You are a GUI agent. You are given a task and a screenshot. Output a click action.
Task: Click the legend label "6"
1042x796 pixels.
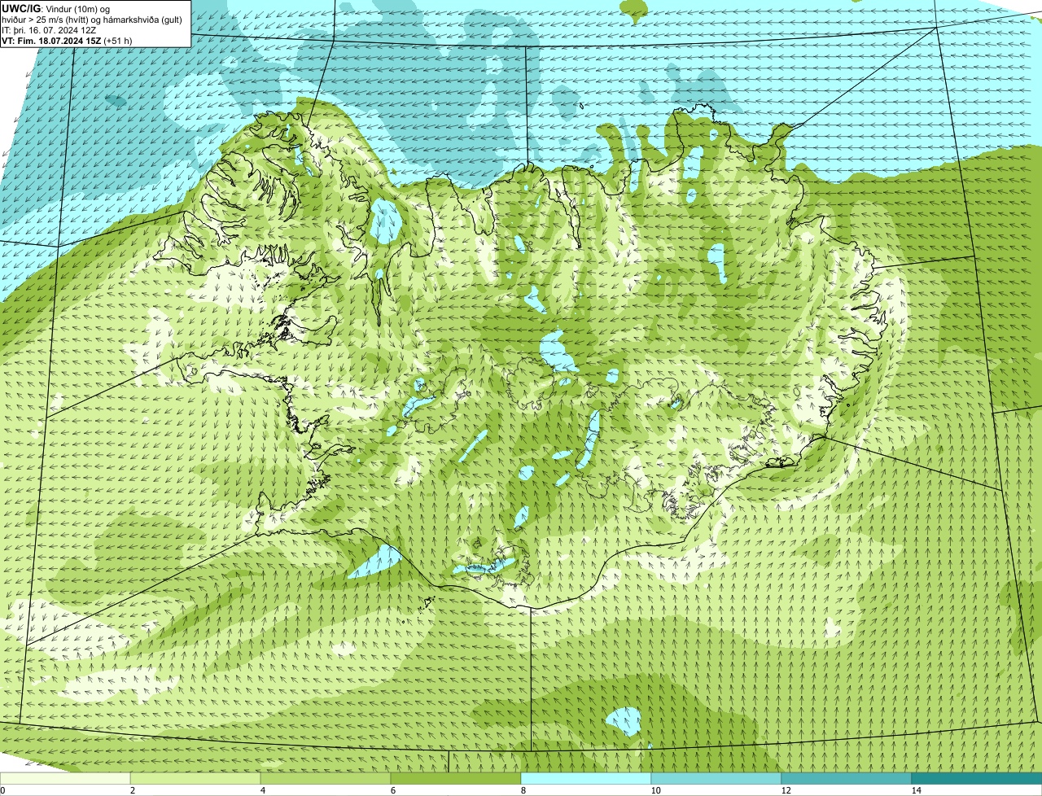(x=392, y=790)
